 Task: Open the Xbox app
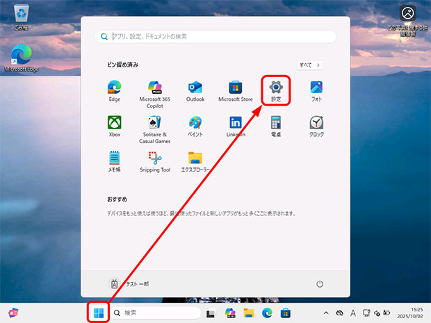(x=114, y=126)
